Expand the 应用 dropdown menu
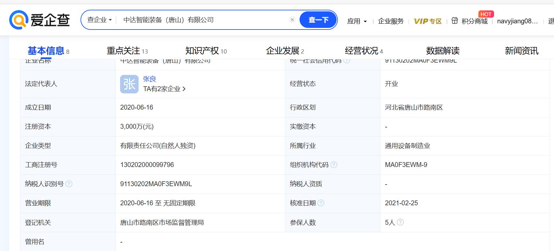Viewport: 554px width, 251px height. coord(357,21)
